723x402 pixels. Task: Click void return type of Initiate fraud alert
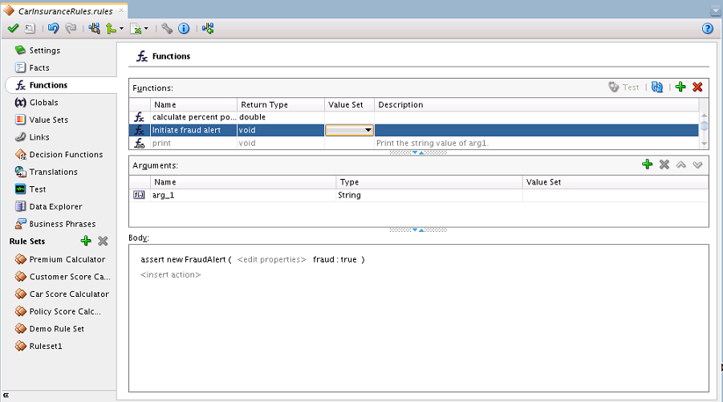281,131
